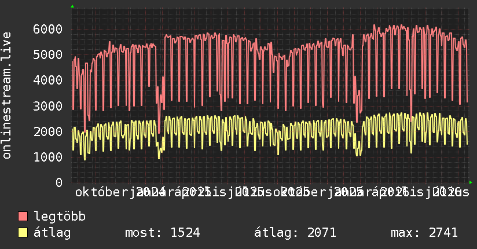The width and height of the screenshot is (477, 249).
Task: Click the 1000 y-axis label
Action: click(x=48, y=157)
